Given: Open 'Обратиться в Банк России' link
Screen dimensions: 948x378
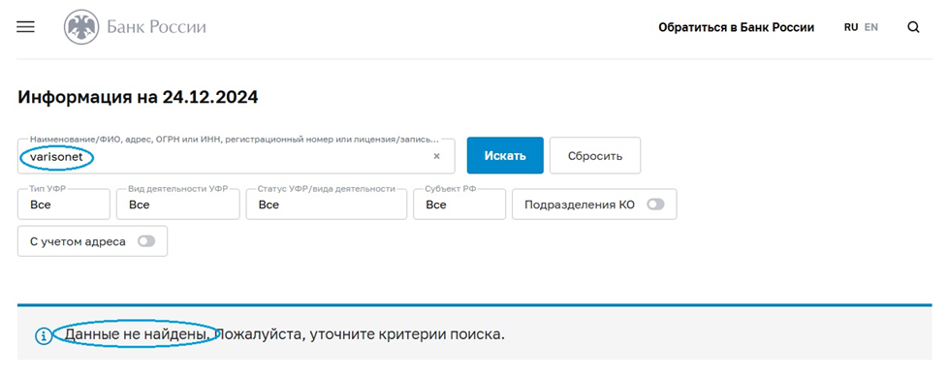Looking at the screenshot, I should 736,27.
